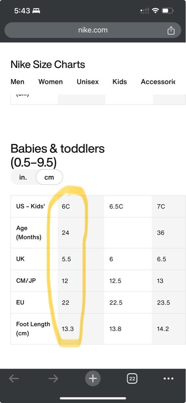
Task: Tap the 6.5C size column header
Action: pos(116,206)
